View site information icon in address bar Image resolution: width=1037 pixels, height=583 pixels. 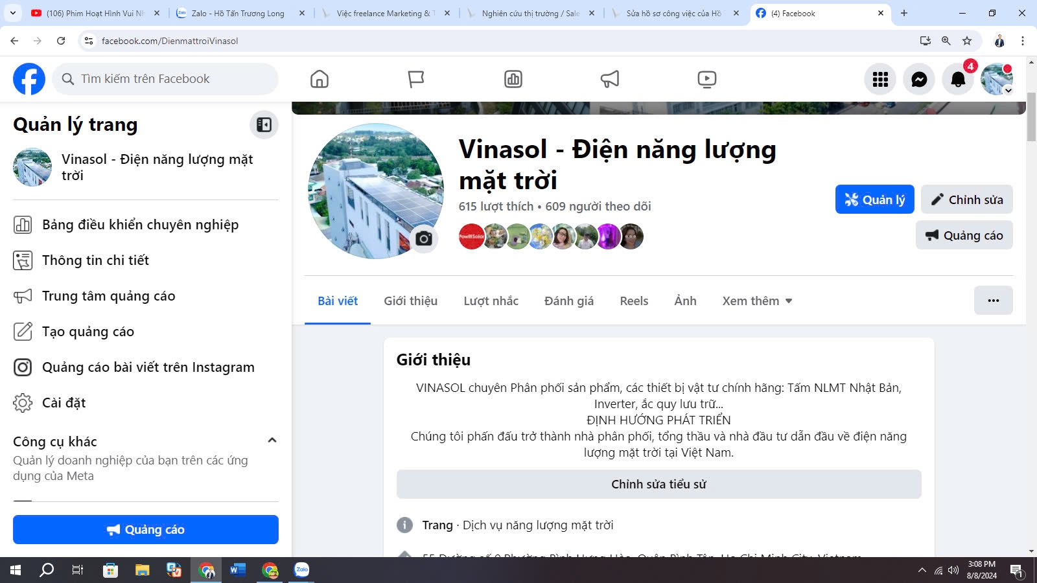[89, 41]
